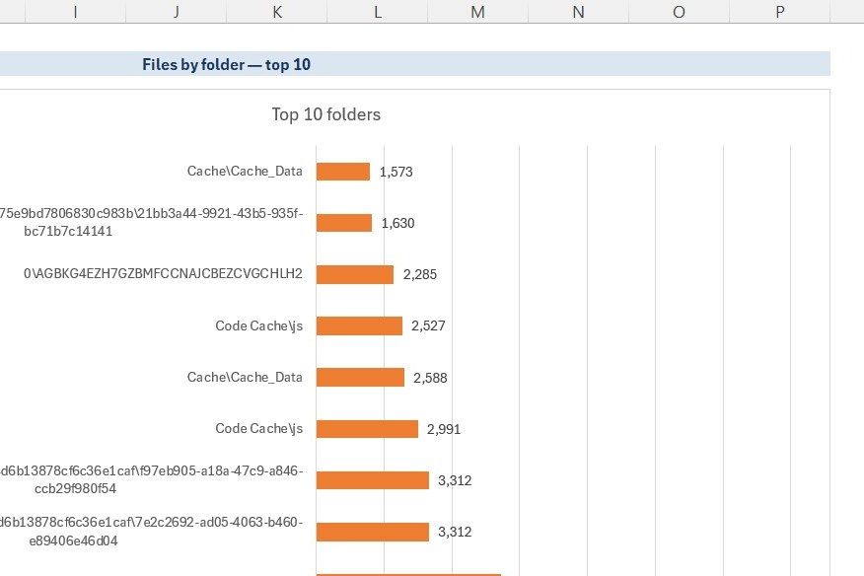Click the 3,312 label beside the e89406e46d04 folder

(455, 532)
